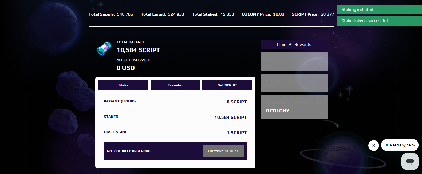
Task: Select the Total Liquid 524.933 value
Action: [176, 14]
